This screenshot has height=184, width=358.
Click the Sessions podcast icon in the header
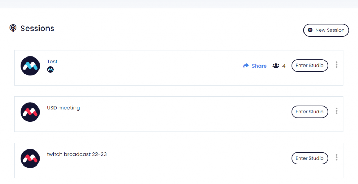click(13, 28)
